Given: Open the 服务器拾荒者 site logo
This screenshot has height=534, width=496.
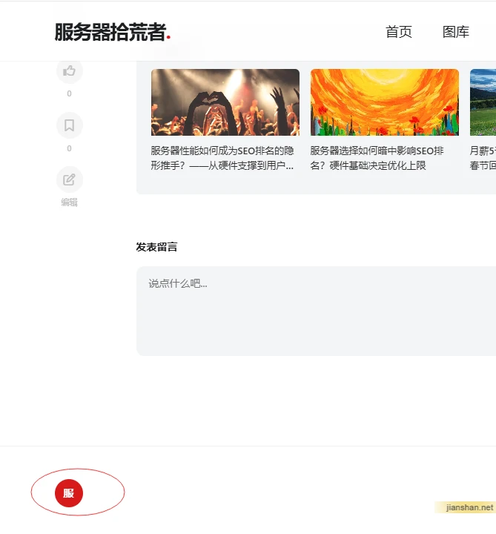Looking at the screenshot, I should [113, 33].
